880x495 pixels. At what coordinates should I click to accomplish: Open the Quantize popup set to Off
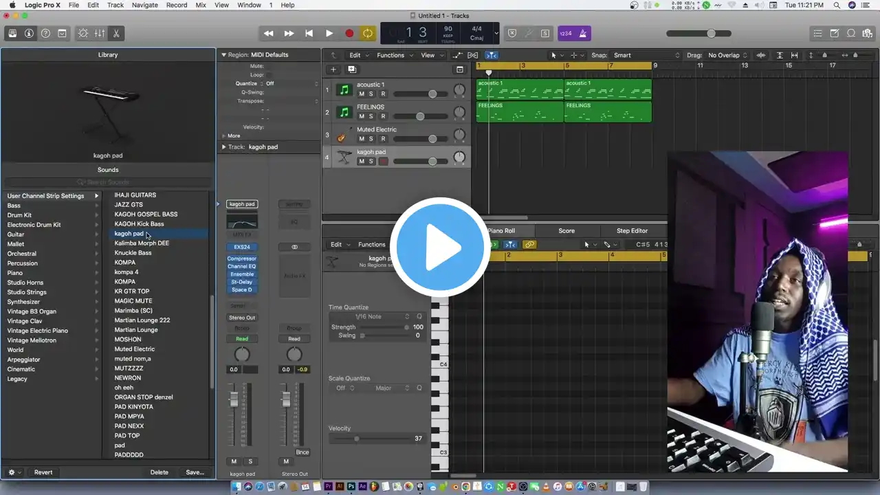pyautogui.click(x=291, y=84)
